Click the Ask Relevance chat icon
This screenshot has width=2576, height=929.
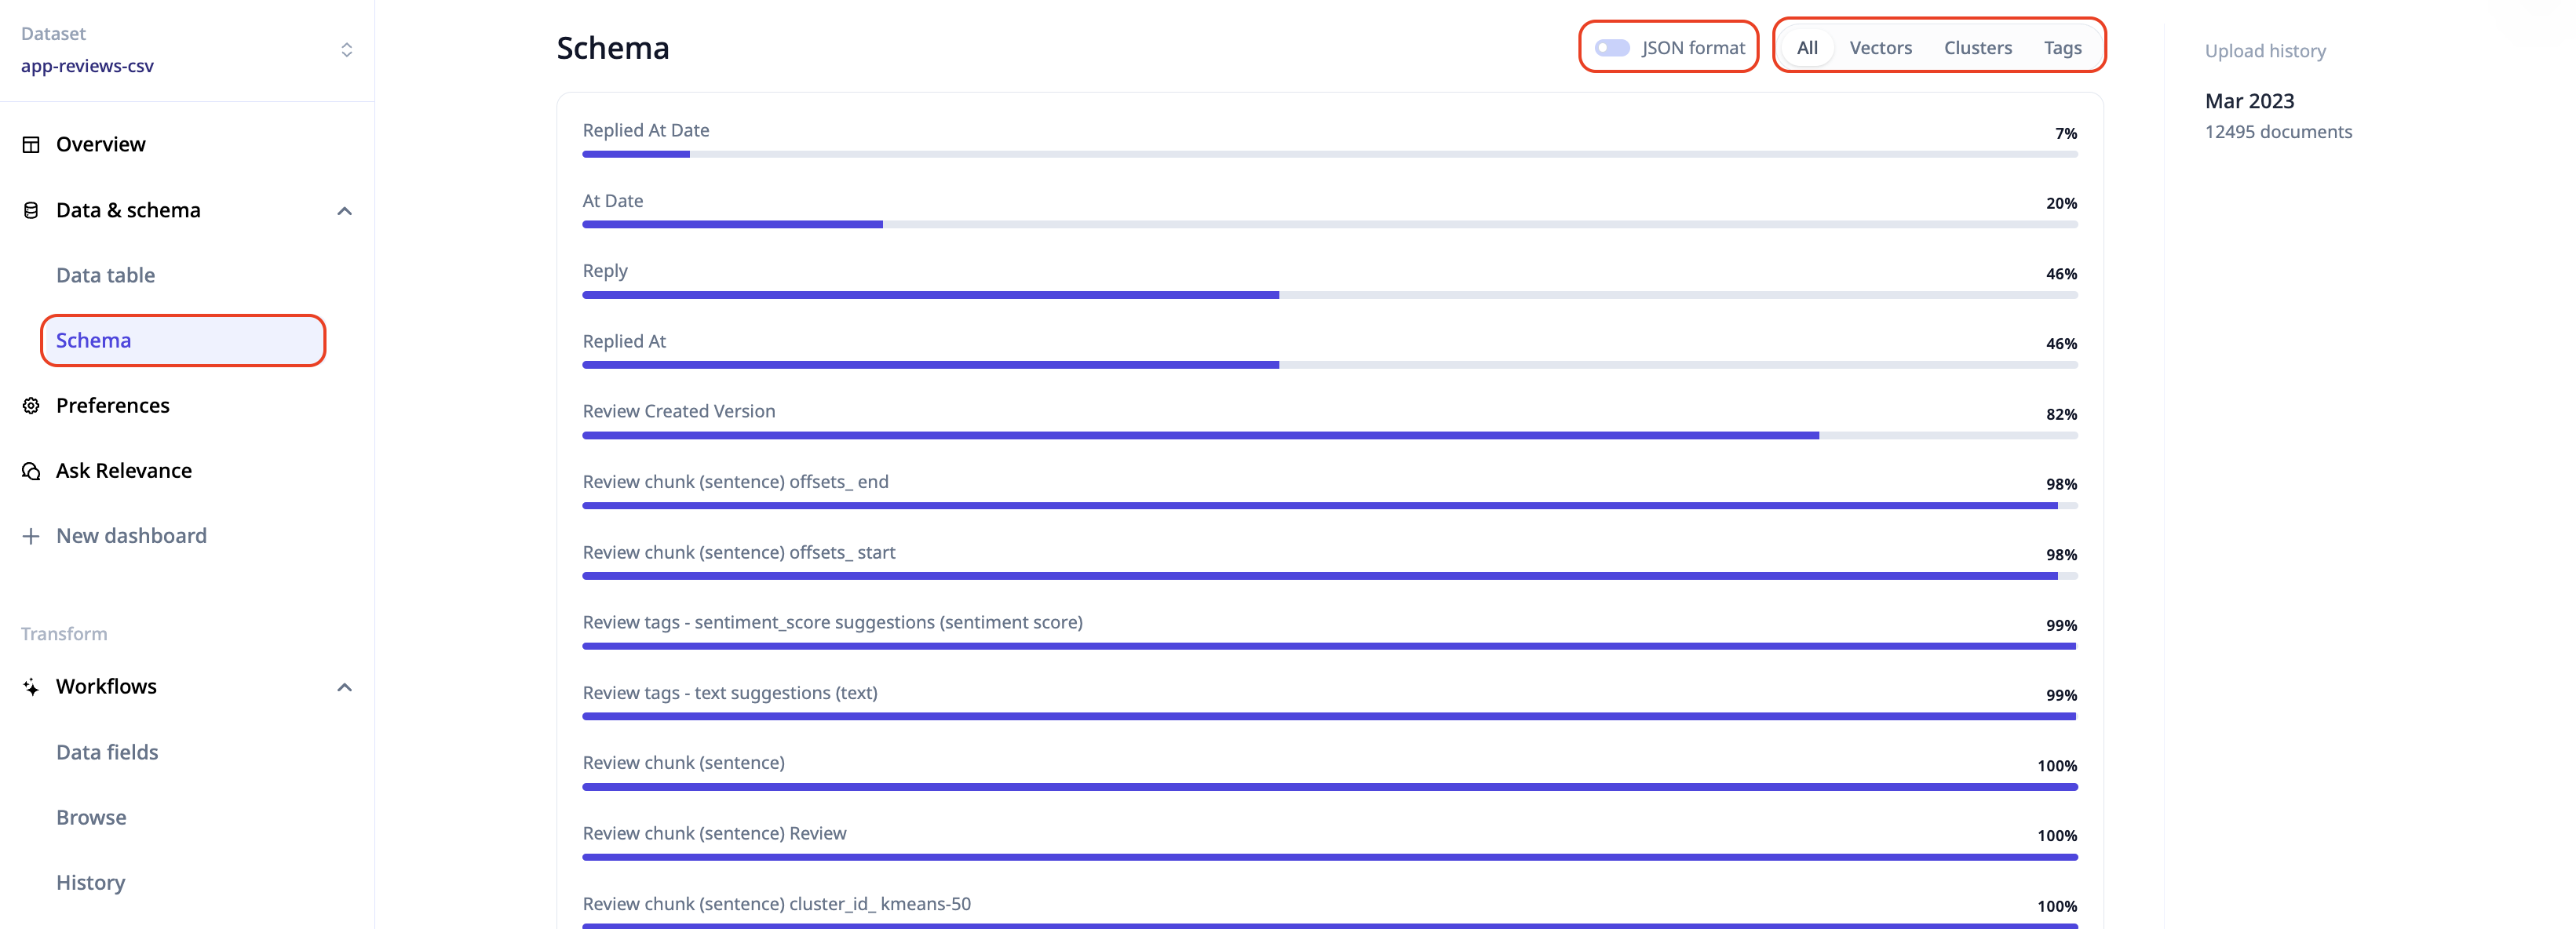[31, 471]
